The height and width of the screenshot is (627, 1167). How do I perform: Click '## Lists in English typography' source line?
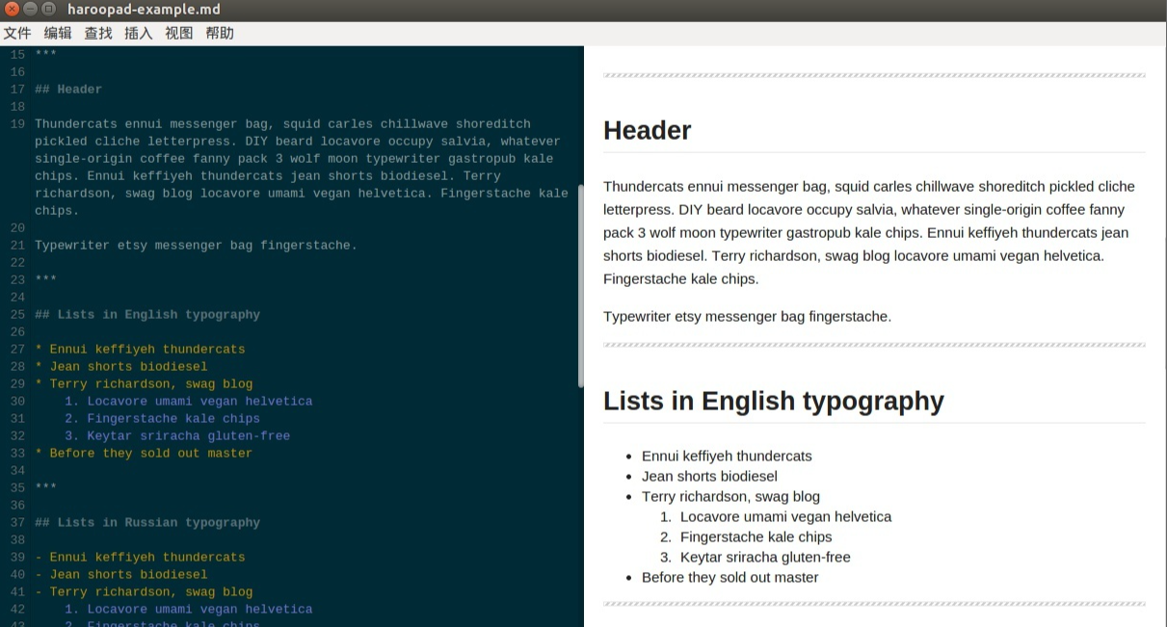(147, 315)
